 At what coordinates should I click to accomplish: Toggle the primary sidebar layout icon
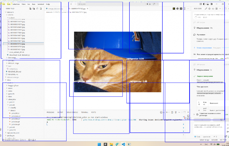point(204,4)
